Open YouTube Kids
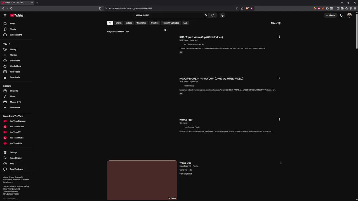The image size is (358, 201). click(16, 143)
